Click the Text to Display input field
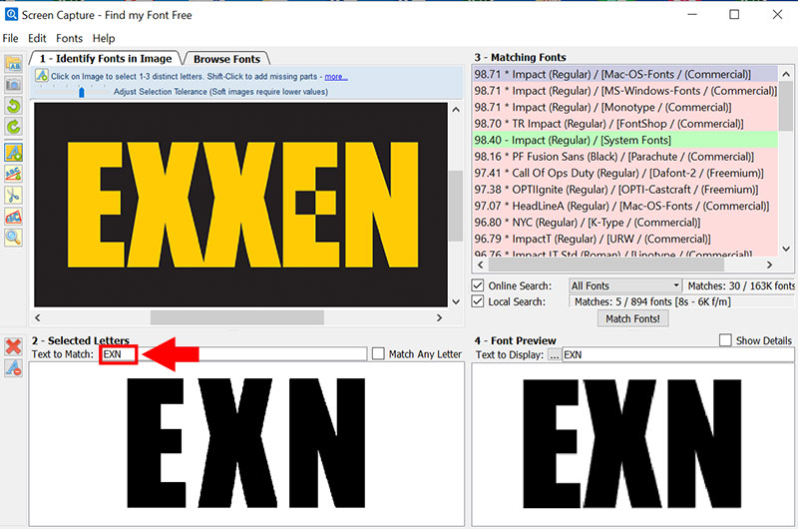 [x=677, y=355]
